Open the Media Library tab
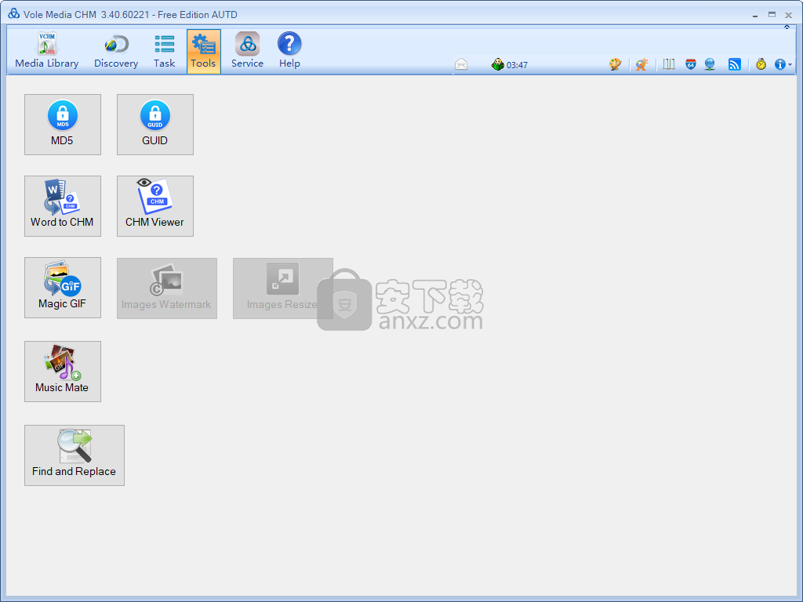 click(x=46, y=51)
